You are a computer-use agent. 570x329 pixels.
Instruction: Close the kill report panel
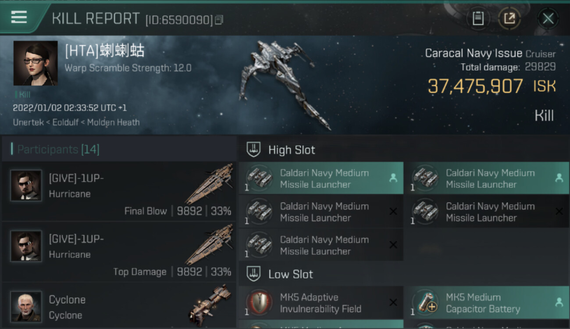coord(548,18)
